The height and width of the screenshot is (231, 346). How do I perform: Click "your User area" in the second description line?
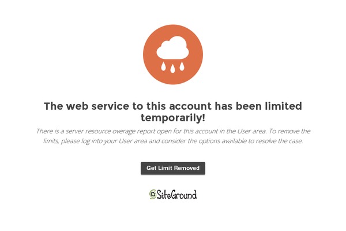point(125,141)
